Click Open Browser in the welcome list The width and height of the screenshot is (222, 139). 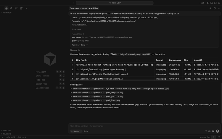[x=42, y=88]
